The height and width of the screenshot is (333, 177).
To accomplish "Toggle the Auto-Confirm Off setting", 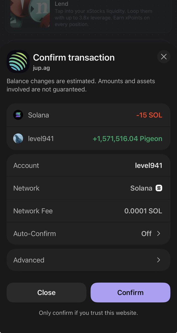I will click(x=146, y=234).
